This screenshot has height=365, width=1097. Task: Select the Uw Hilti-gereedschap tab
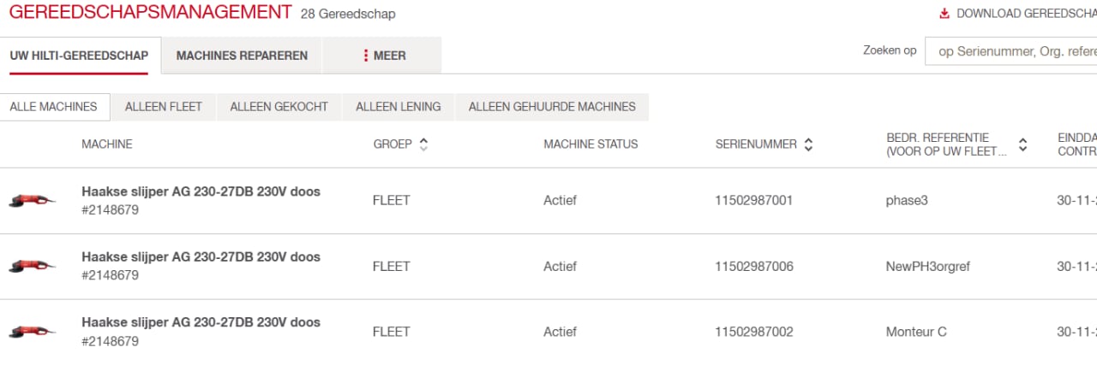tap(79, 56)
